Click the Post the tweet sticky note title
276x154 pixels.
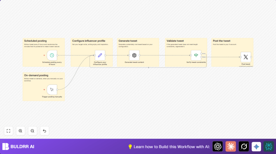pos(222,41)
